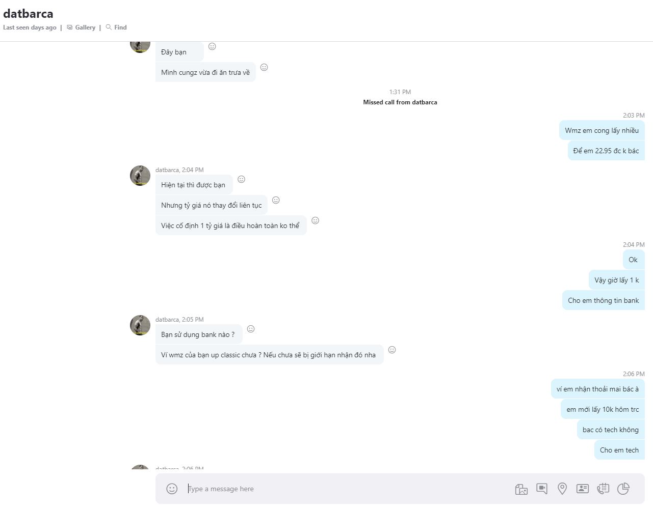Click in the 'Type a message here' field
653x509 pixels.
coord(347,489)
